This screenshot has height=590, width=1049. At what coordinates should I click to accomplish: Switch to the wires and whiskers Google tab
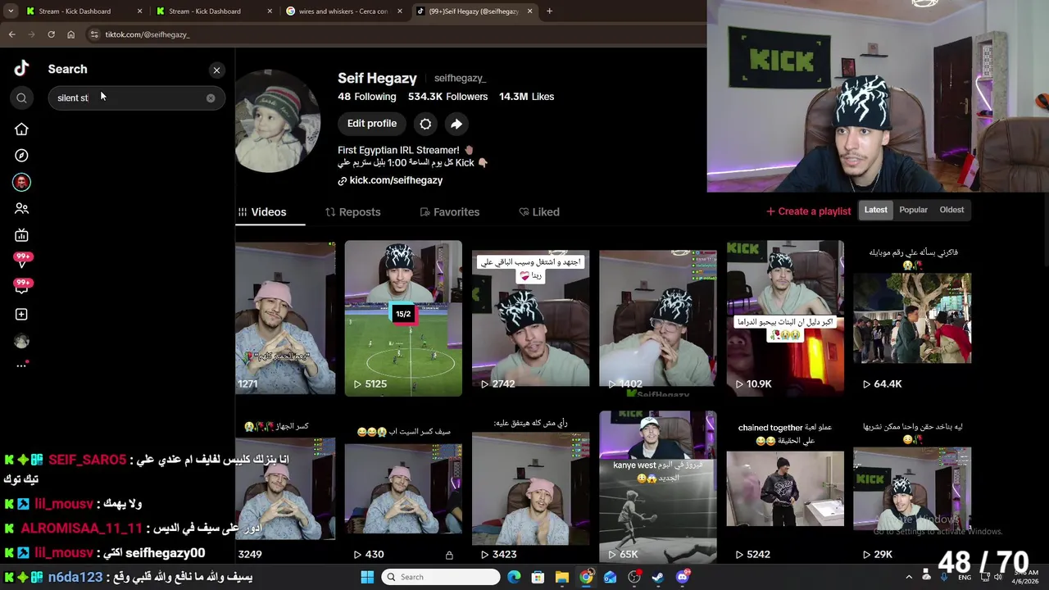point(343,11)
